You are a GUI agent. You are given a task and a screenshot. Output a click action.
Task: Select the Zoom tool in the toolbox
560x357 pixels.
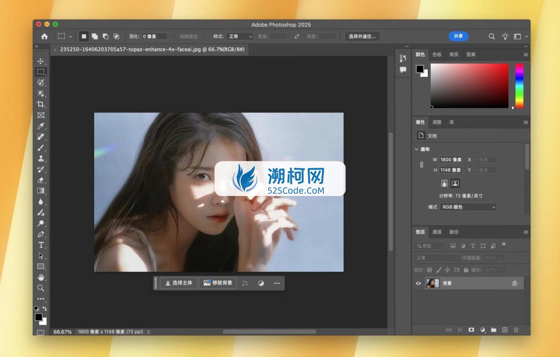pyautogui.click(x=41, y=288)
